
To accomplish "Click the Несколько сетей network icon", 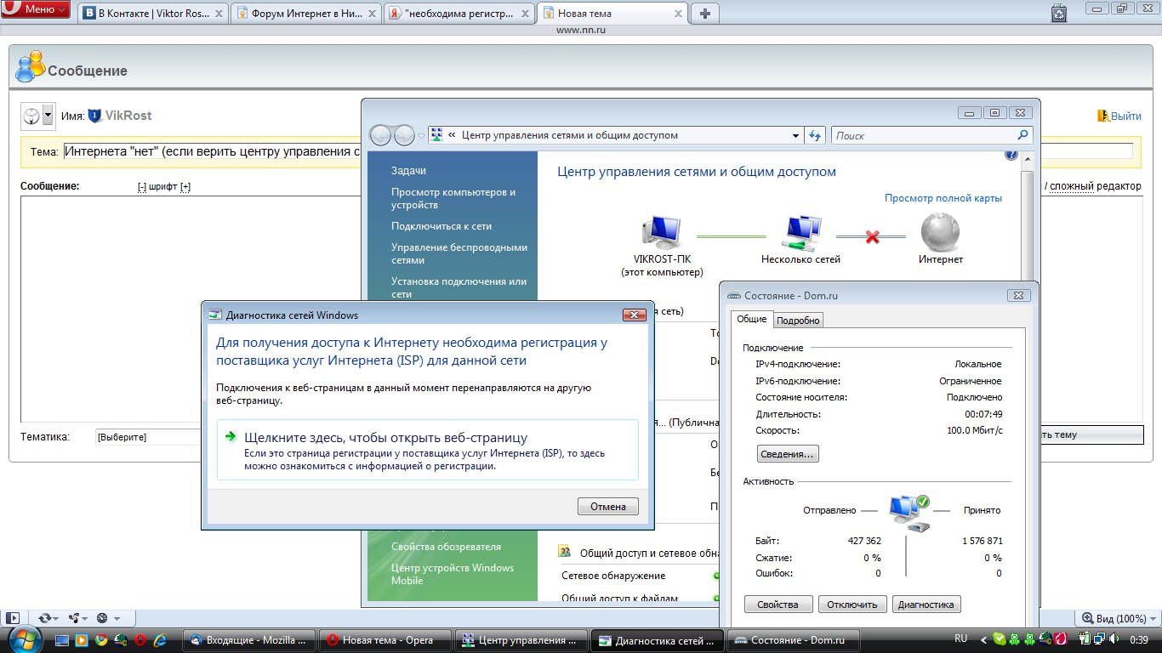I will point(800,232).
